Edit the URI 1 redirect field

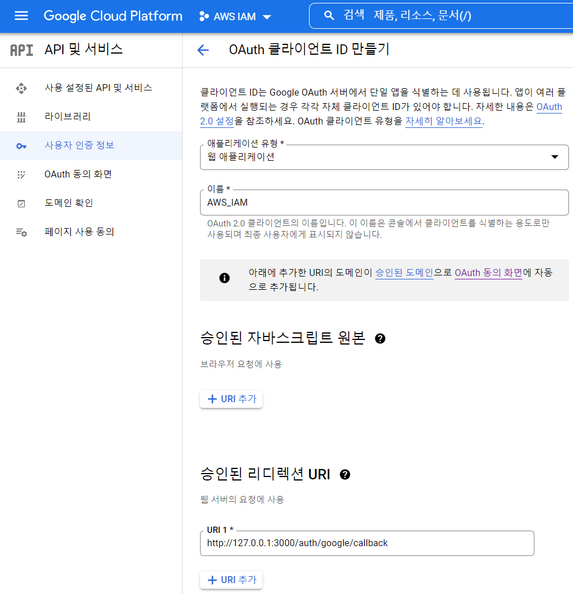tap(367, 543)
